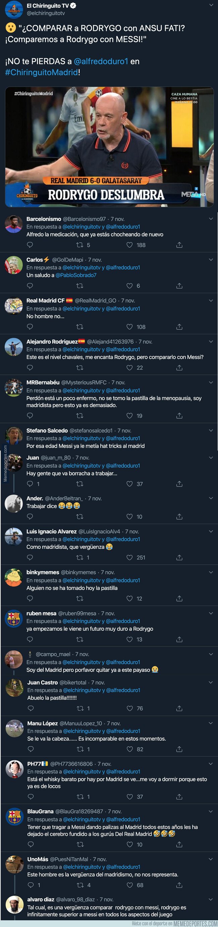Viewport: 218px width, 927px height.
Task: Like the binkymemes reply
Action: click(129, 598)
